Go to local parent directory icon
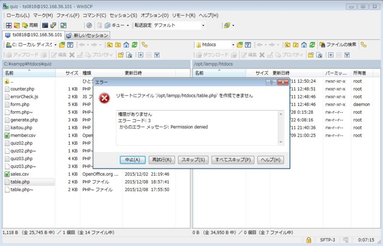This screenshot has width=383, height=246. [x=110, y=45]
